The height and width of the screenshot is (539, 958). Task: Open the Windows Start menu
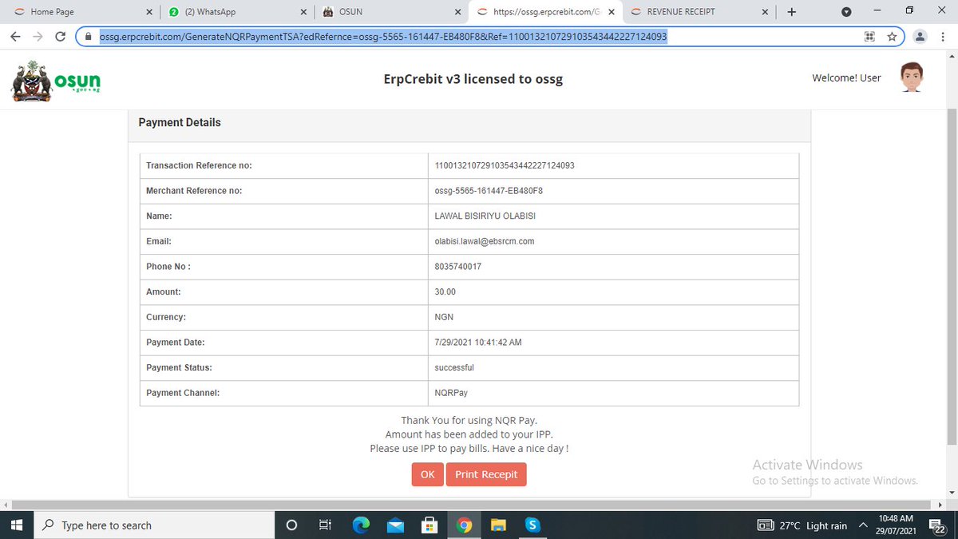click(x=18, y=525)
